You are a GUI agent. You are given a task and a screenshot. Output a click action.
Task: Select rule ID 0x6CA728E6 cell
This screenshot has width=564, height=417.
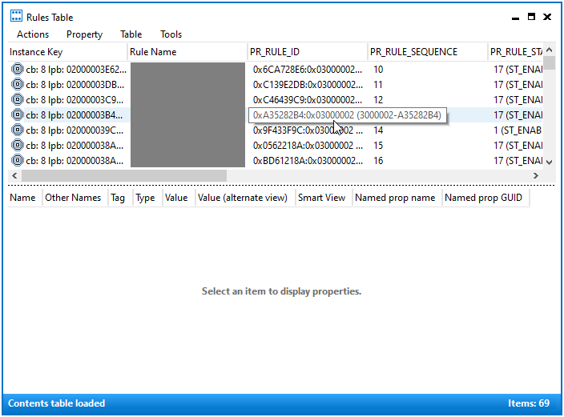click(x=307, y=70)
